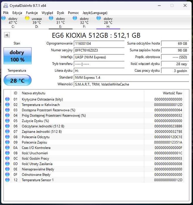Switch to disk tab 'uwaga 39 °C D:'
Viewport: 193px width, 205px height.
click(37, 22)
